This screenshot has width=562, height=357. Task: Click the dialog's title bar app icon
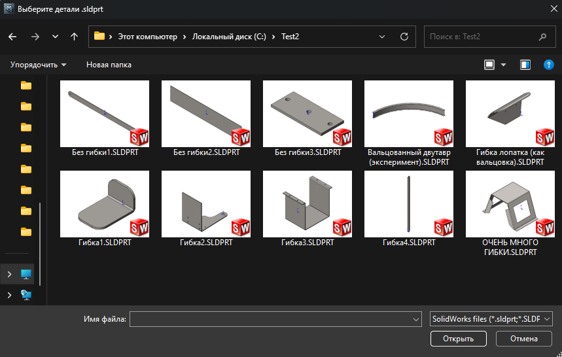pyautogui.click(x=9, y=8)
